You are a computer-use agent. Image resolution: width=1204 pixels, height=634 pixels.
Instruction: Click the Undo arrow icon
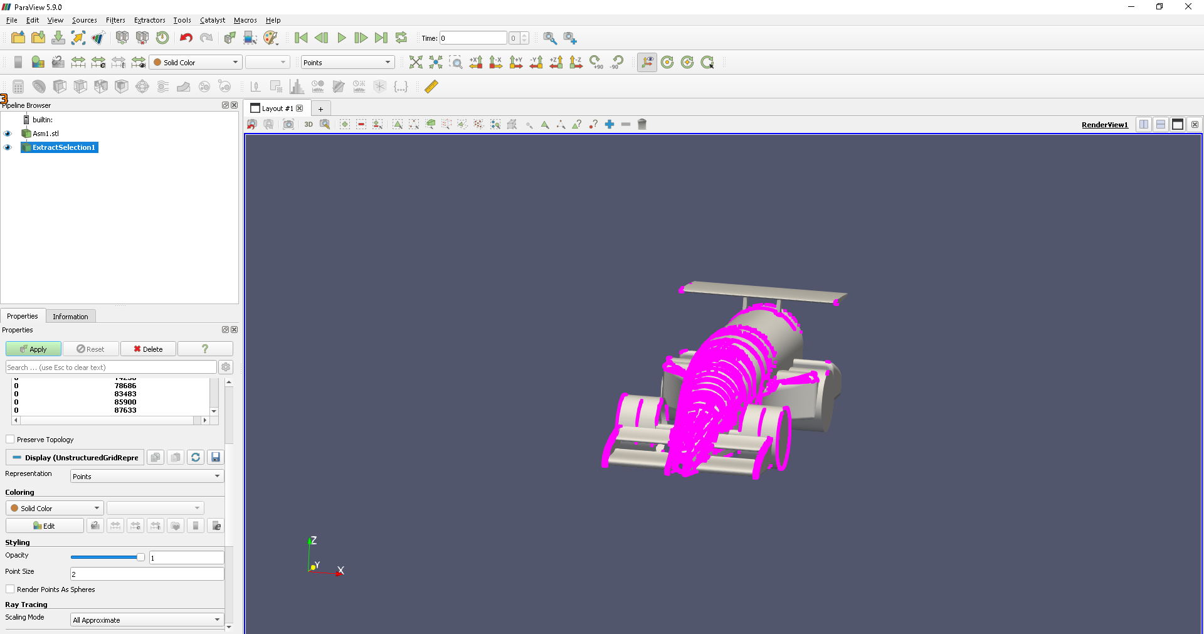pyautogui.click(x=186, y=38)
